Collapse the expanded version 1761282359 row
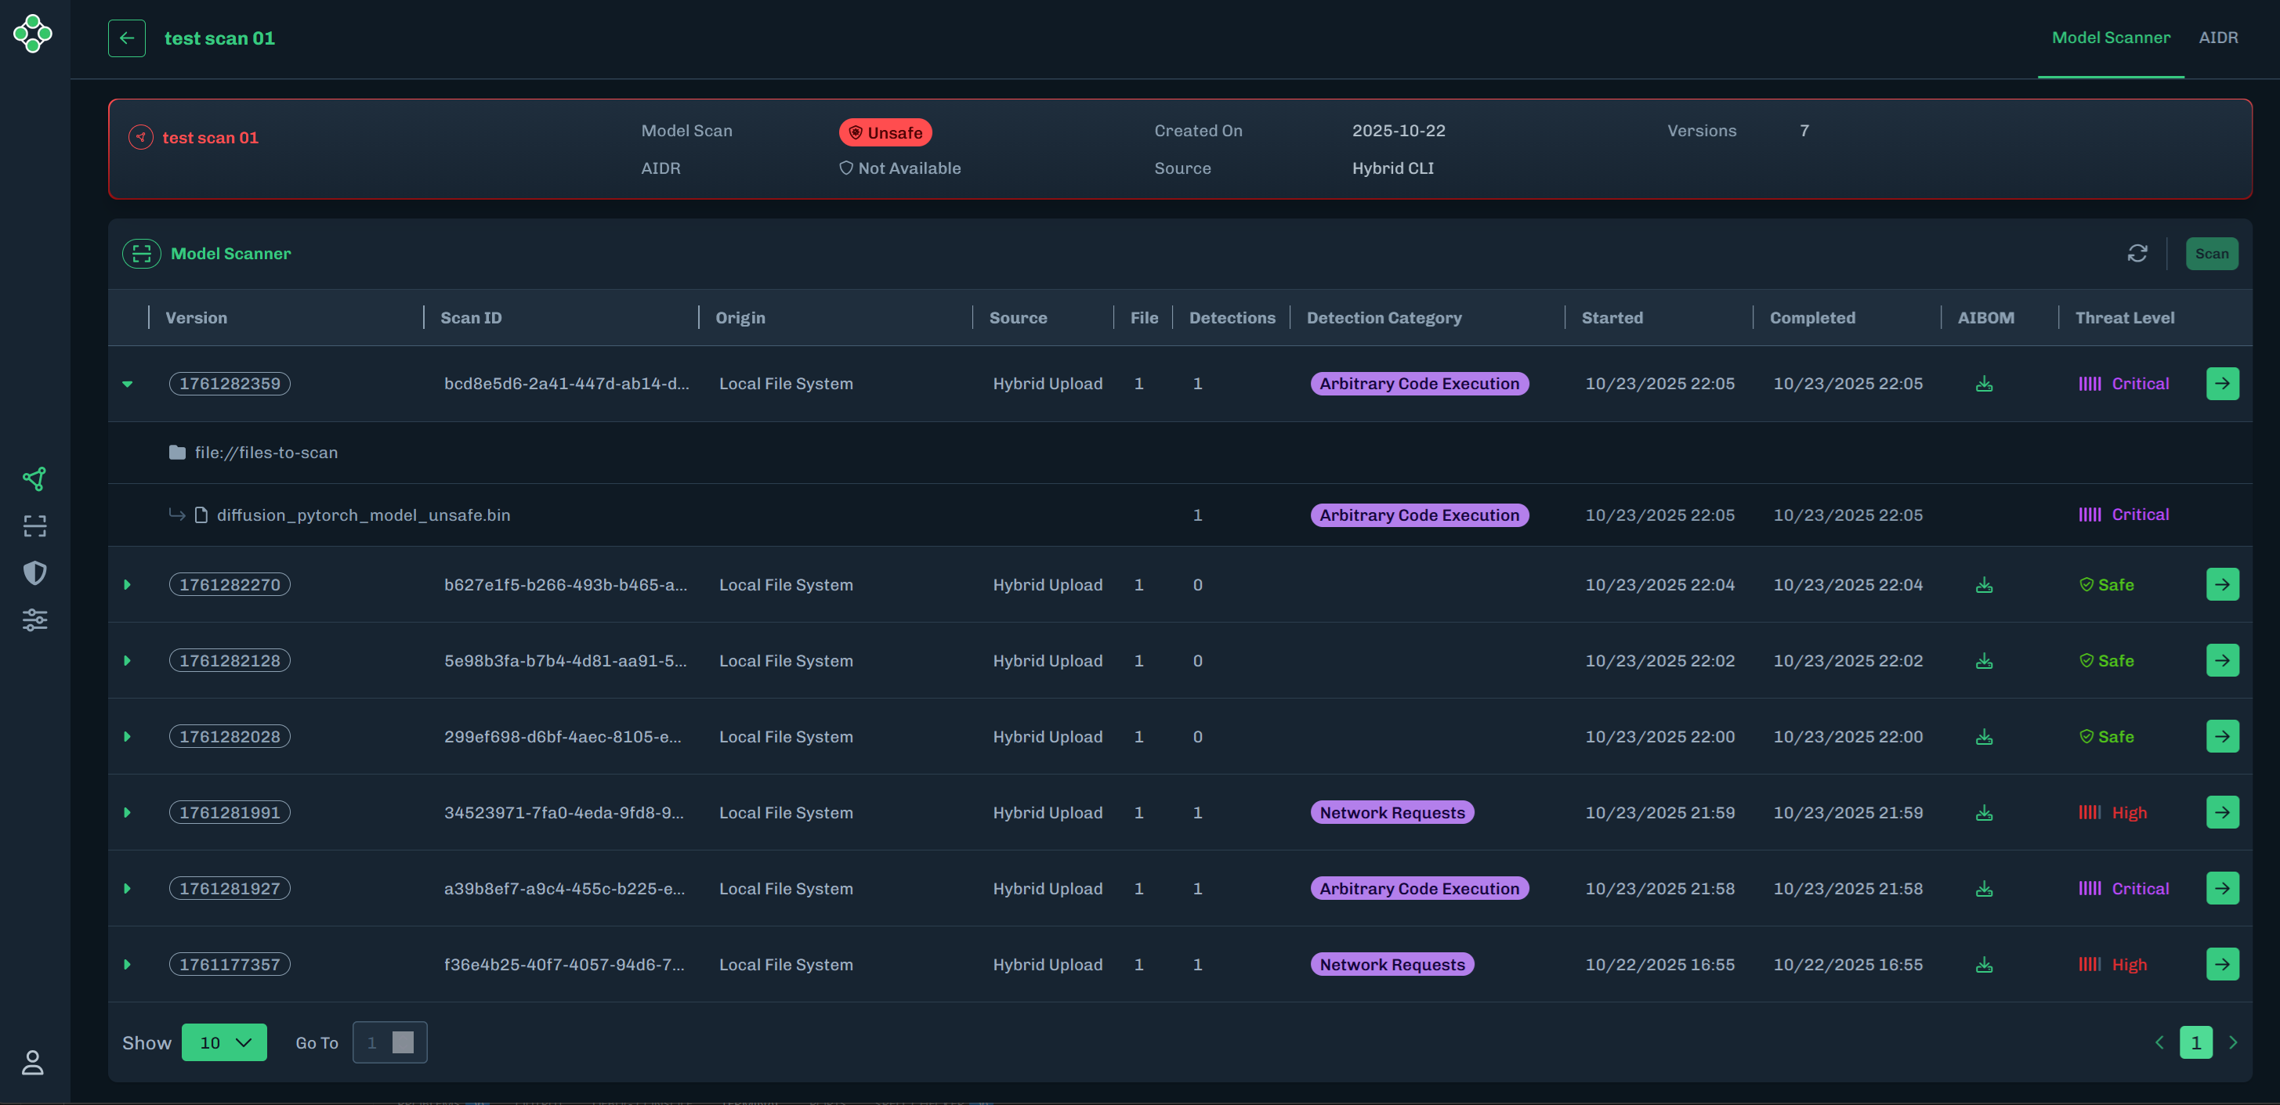The height and width of the screenshot is (1105, 2280). pyautogui.click(x=128, y=384)
